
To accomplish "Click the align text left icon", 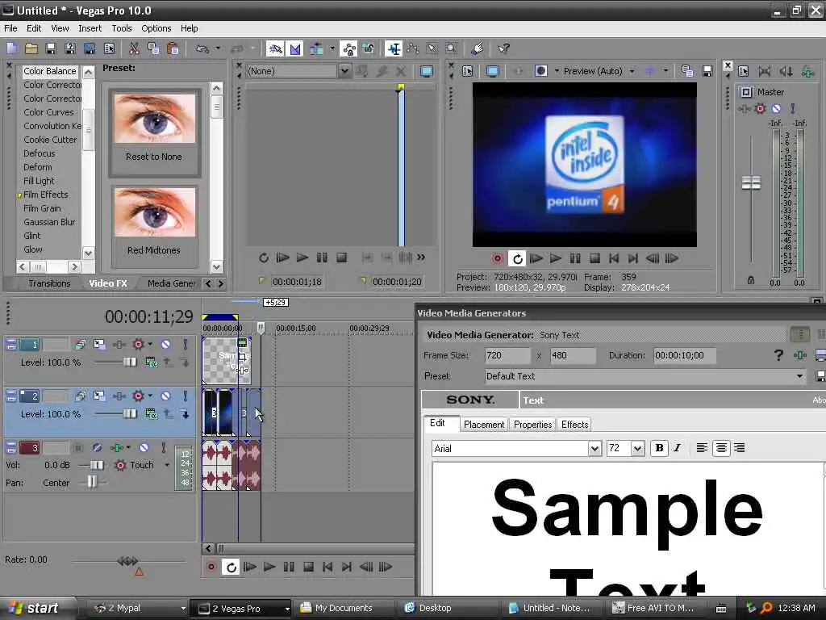I will tap(702, 448).
